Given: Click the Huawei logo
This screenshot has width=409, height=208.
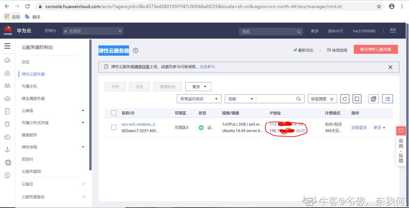Looking at the screenshot, I should [x=8, y=30].
